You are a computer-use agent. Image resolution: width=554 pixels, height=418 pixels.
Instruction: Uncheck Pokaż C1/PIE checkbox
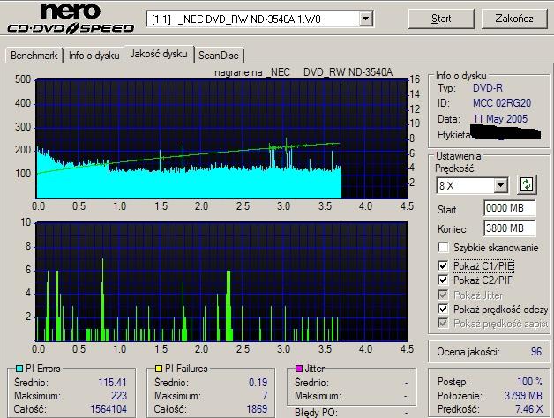click(443, 265)
